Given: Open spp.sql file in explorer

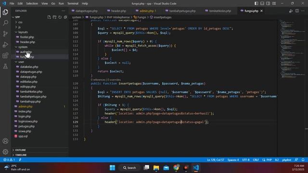Looking at the screenshot, I should point(23,136).
